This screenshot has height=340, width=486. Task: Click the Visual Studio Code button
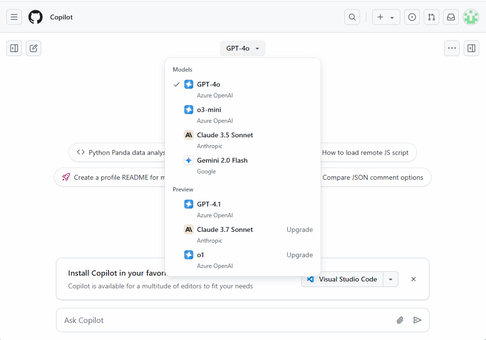[342, 279]
